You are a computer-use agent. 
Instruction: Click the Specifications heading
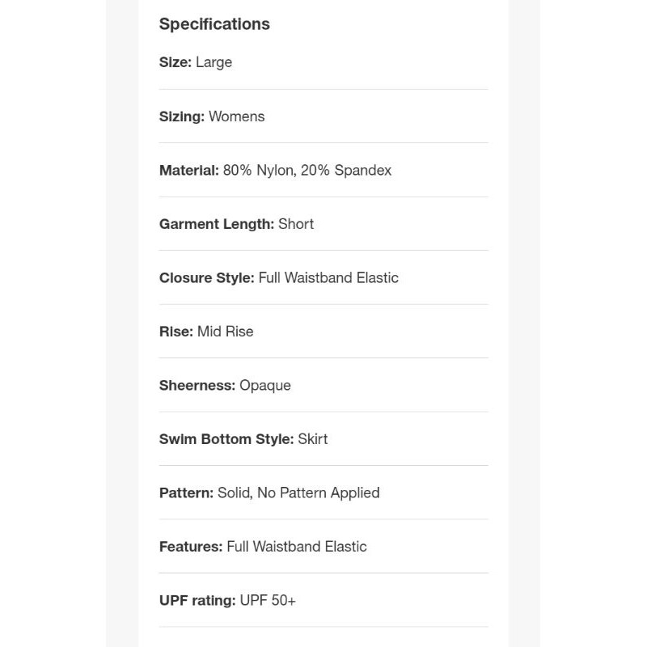point(214,24)
